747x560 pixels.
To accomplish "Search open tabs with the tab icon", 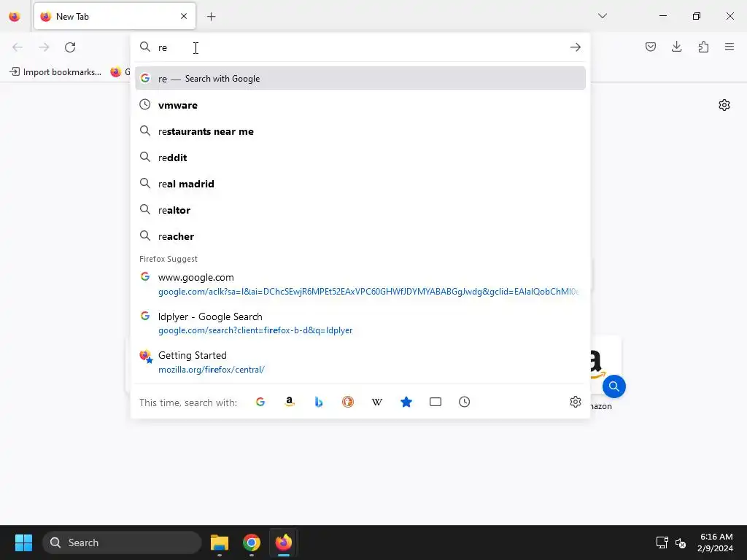I will (436, 402).
